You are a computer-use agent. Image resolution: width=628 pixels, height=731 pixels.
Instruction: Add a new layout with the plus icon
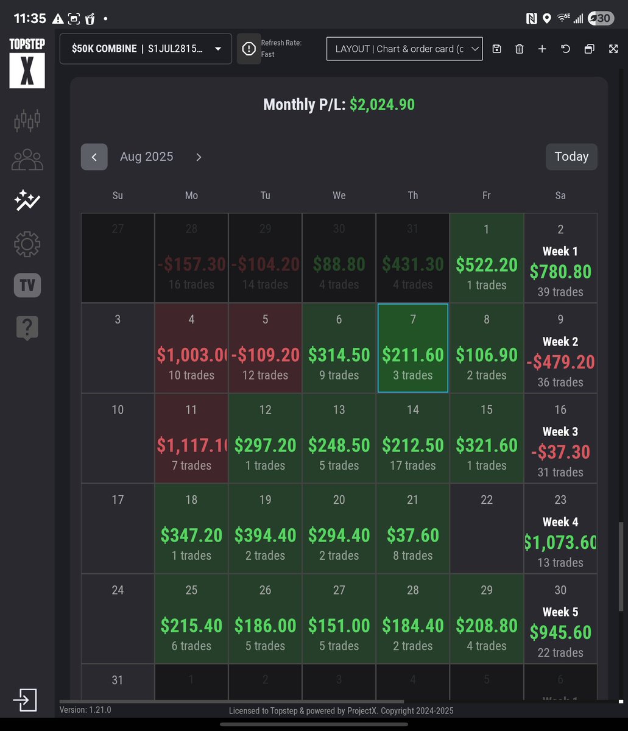[542, 49]
